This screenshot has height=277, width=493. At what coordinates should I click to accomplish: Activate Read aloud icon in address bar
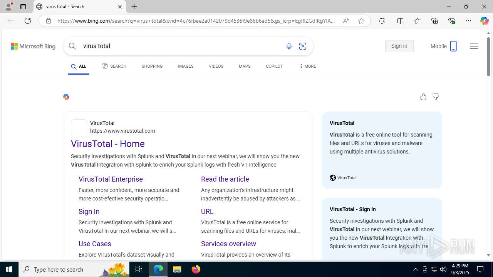click(346, 21)
